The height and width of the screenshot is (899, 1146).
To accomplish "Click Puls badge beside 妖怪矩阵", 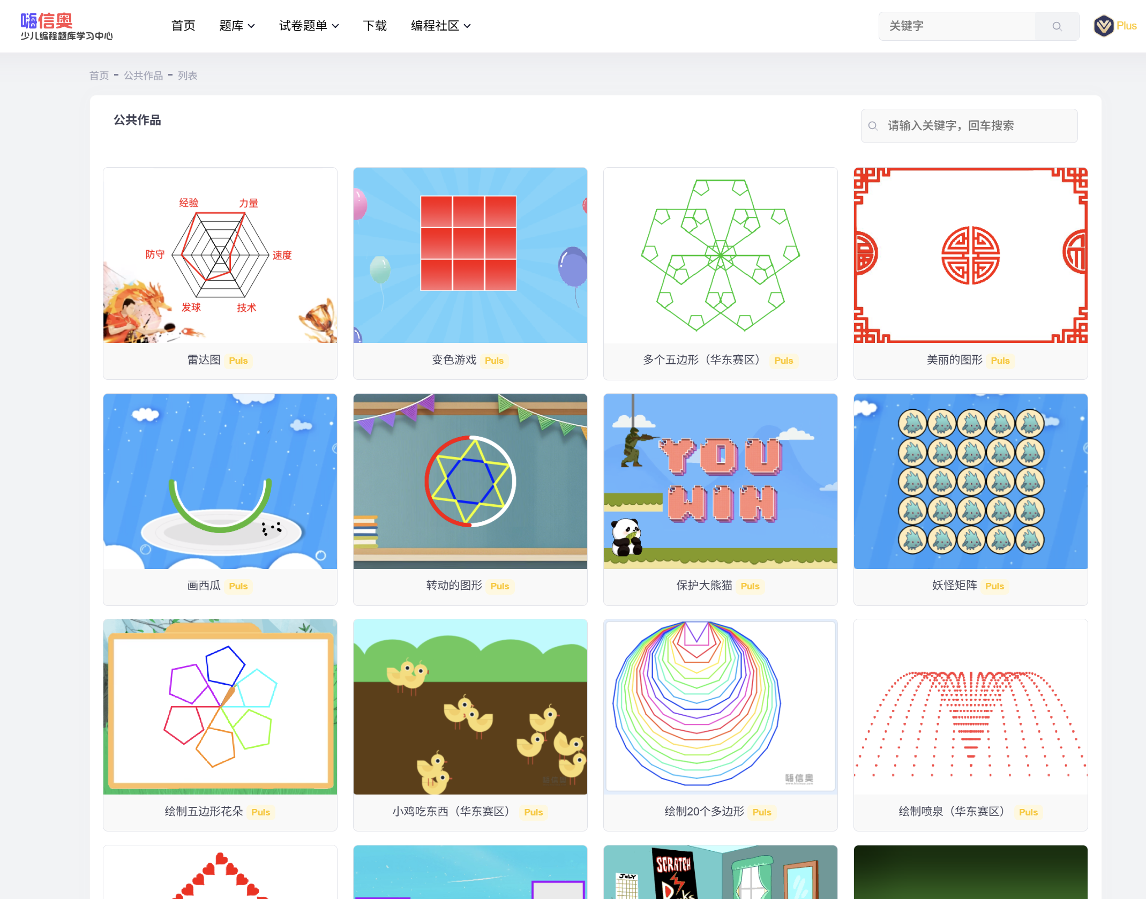I will click(x=994, y=586).
